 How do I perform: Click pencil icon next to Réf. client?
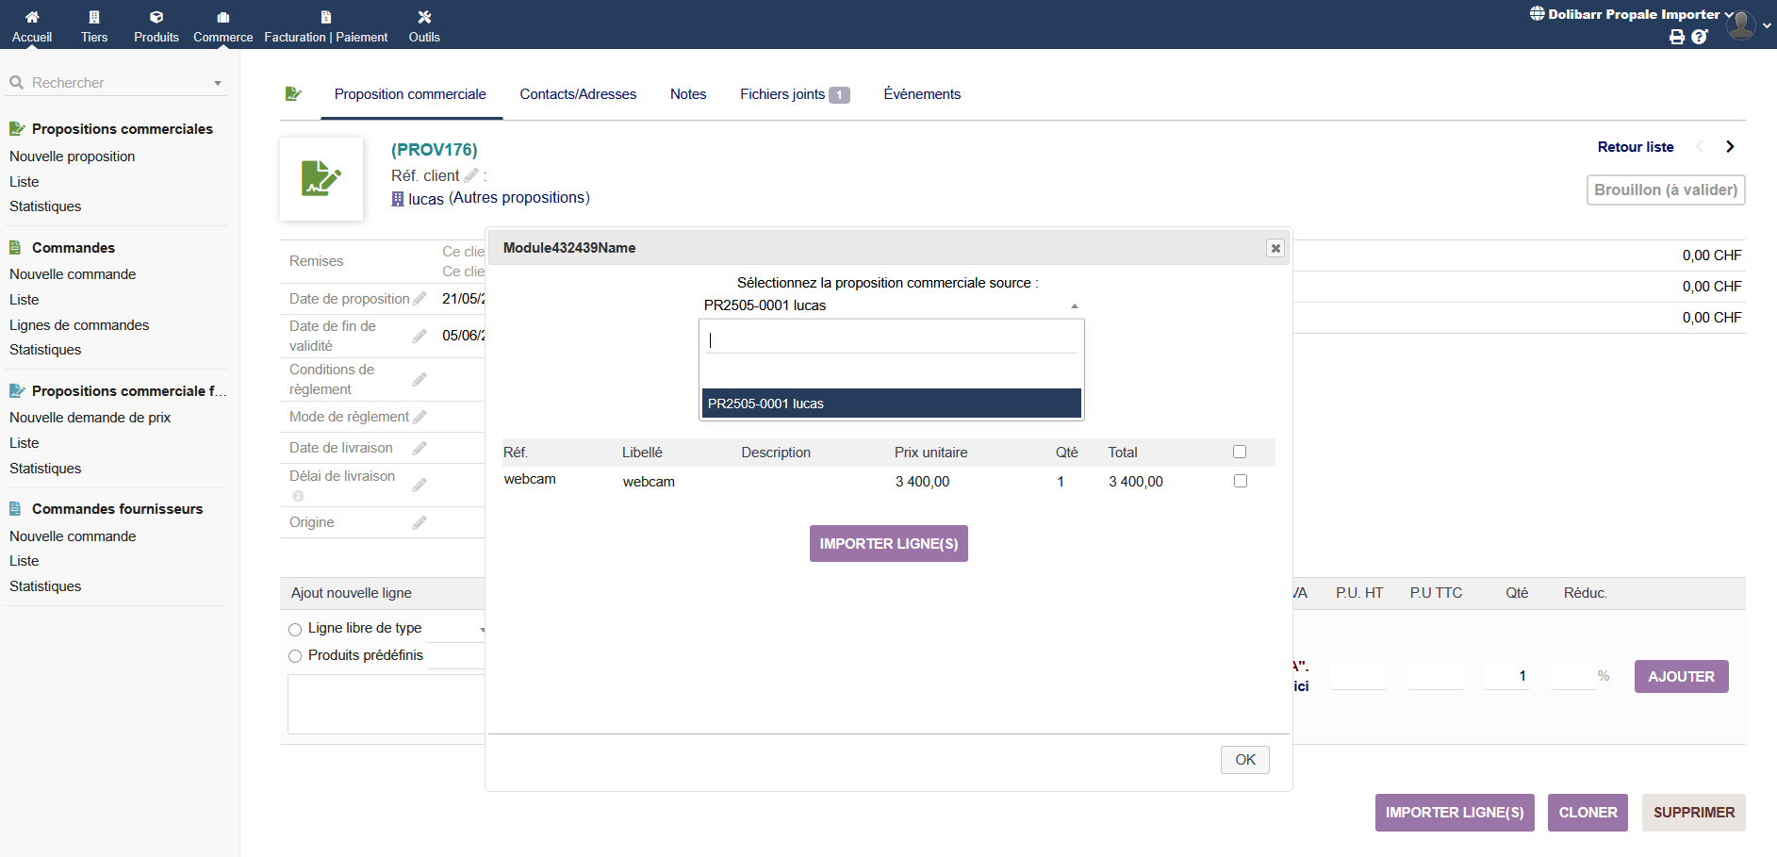[471, 175]
